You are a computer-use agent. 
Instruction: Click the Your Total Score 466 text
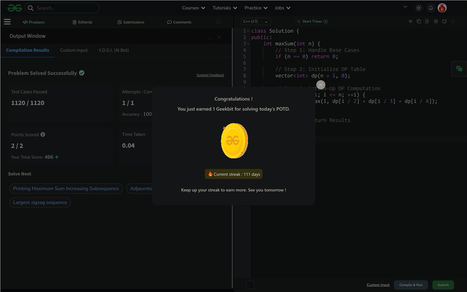click(x=35, y=157)
